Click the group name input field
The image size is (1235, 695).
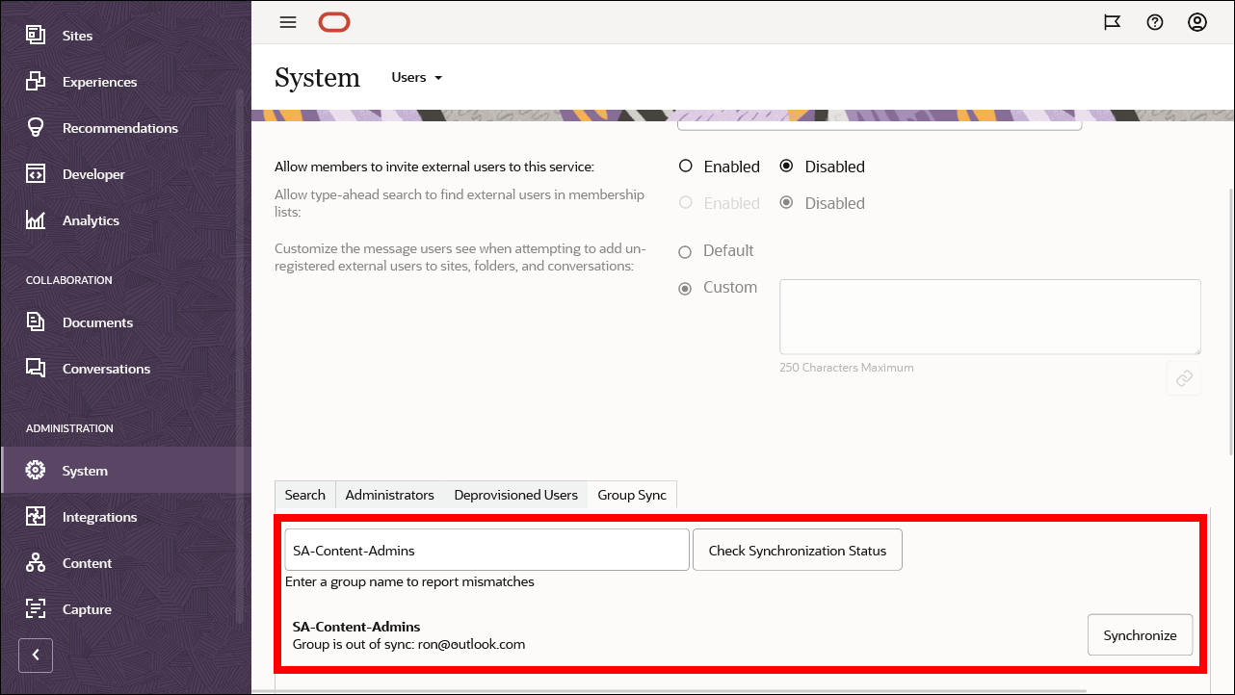click(x=486, y=550)
